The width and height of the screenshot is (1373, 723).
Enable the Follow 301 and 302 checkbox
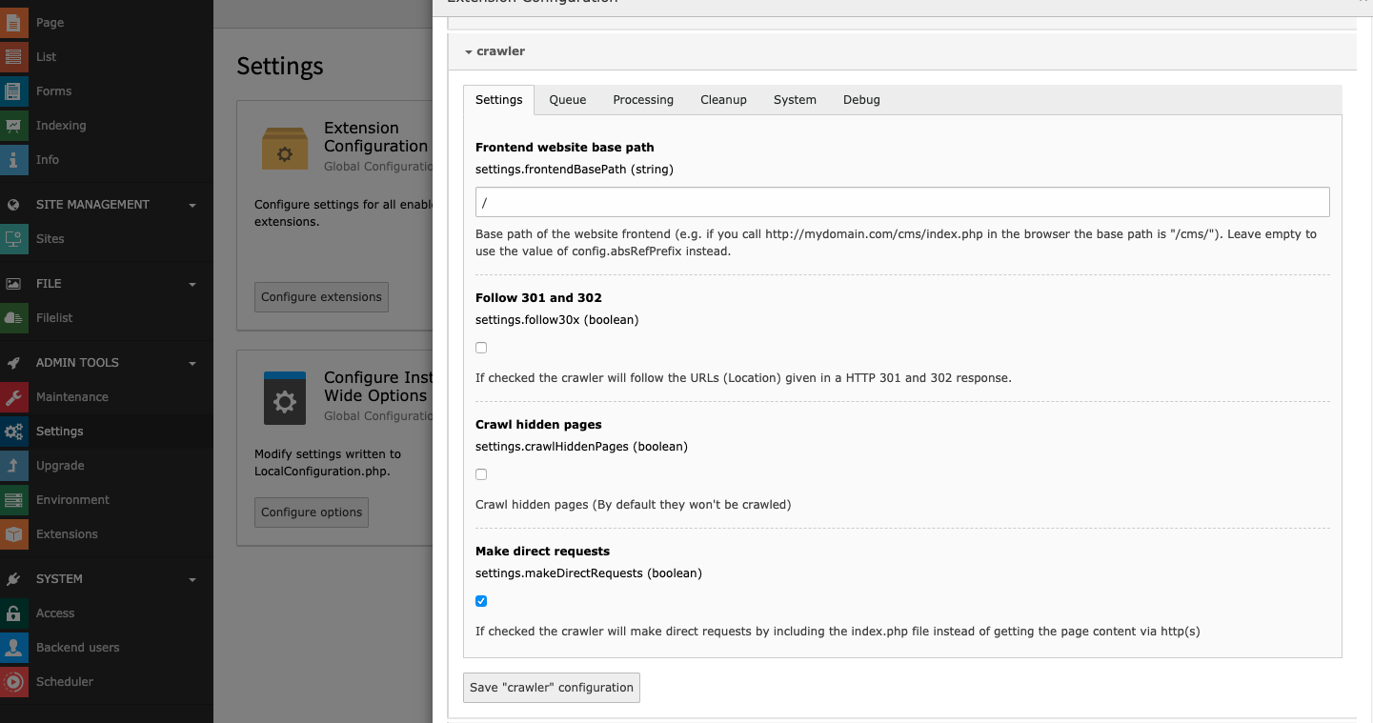(x=481, y=347)
